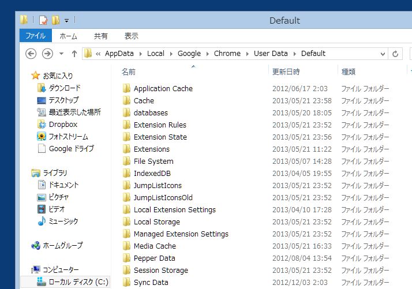
Task: Open the ファイル ribbon tab
Action: coord(36,36)
